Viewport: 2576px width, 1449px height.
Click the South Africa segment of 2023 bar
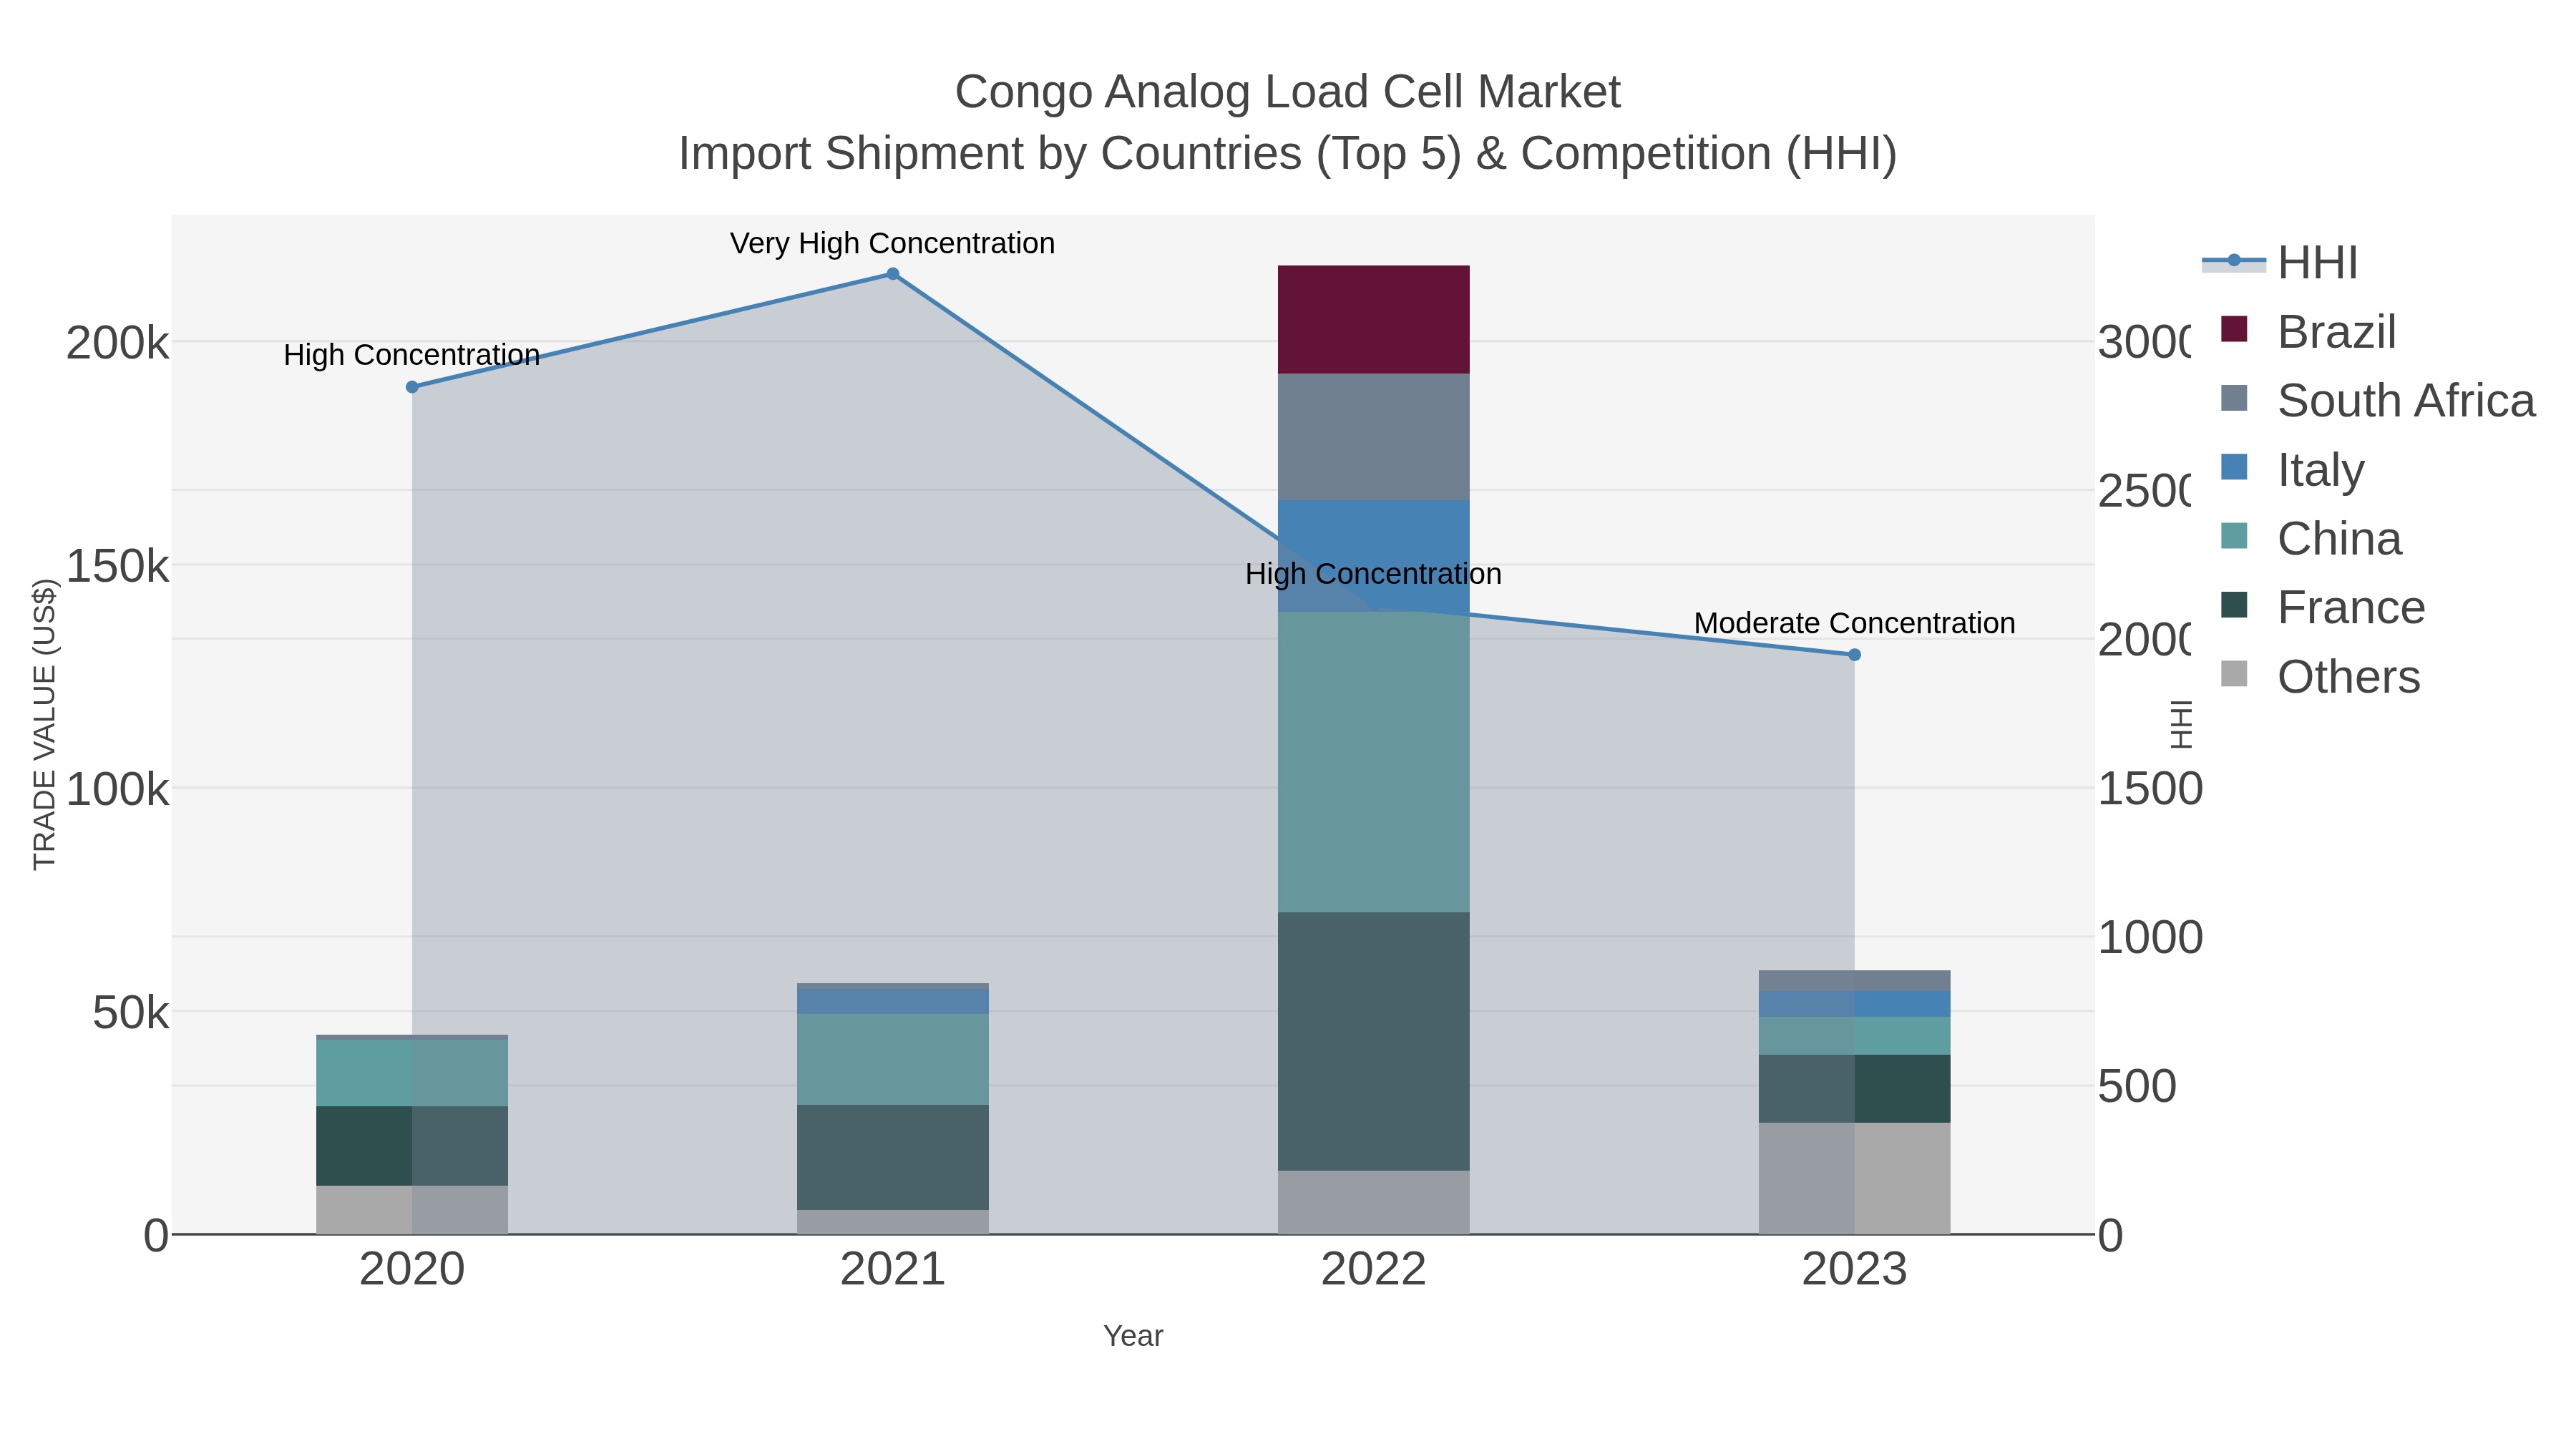(x=1854, y=981)
